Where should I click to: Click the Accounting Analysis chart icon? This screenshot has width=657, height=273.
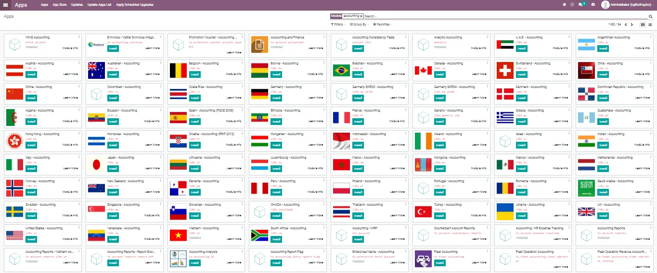point(178,260)
